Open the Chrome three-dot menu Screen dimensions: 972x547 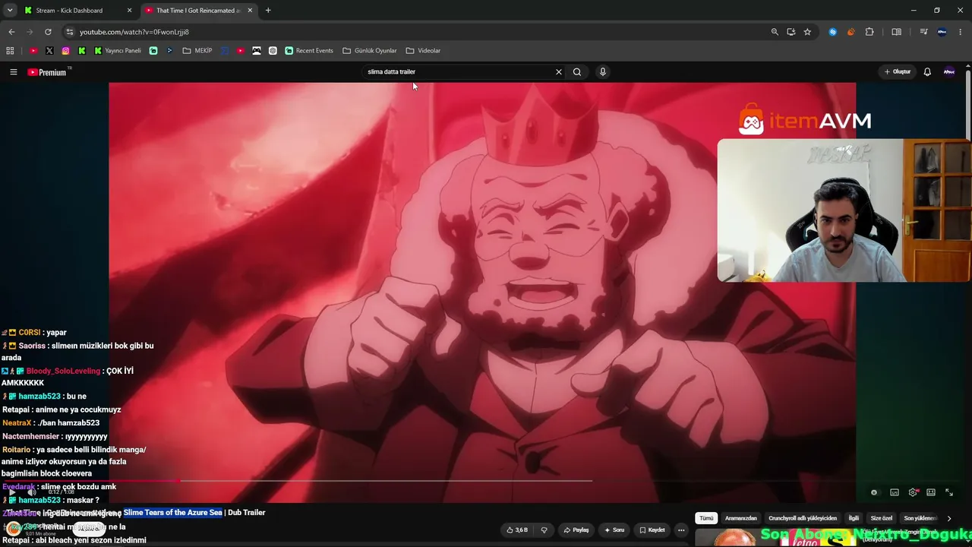(961, 32)
